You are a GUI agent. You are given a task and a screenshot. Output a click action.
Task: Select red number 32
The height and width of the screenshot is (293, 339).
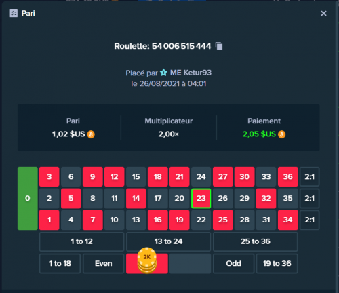click(x=266, y=198)
